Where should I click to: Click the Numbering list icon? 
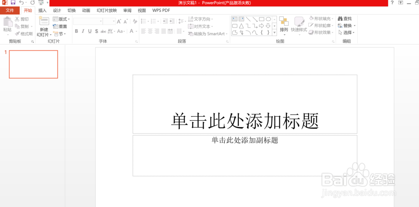point(153,21)
